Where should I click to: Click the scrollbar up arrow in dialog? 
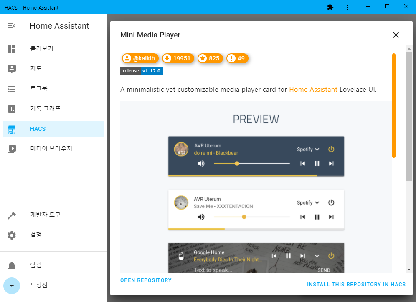pyautogui.click(x=409, y=48)
